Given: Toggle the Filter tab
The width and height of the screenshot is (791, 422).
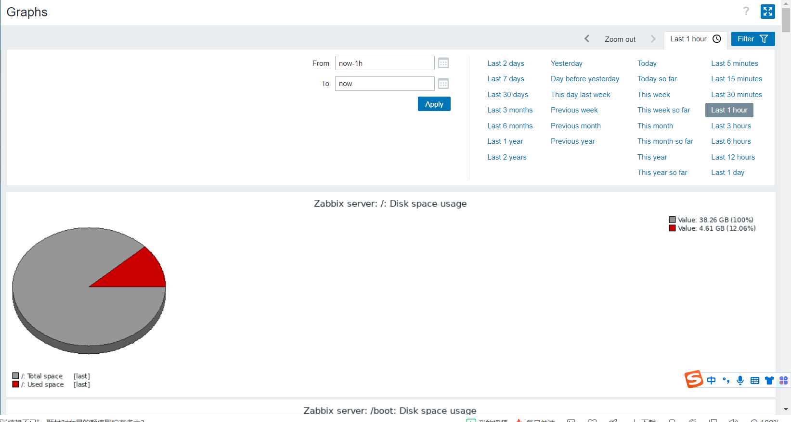Looking at the screenshot, I should (x=753, y=39).
